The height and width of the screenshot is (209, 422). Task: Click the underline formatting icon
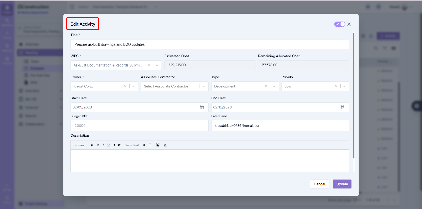[x=108, y=145]
